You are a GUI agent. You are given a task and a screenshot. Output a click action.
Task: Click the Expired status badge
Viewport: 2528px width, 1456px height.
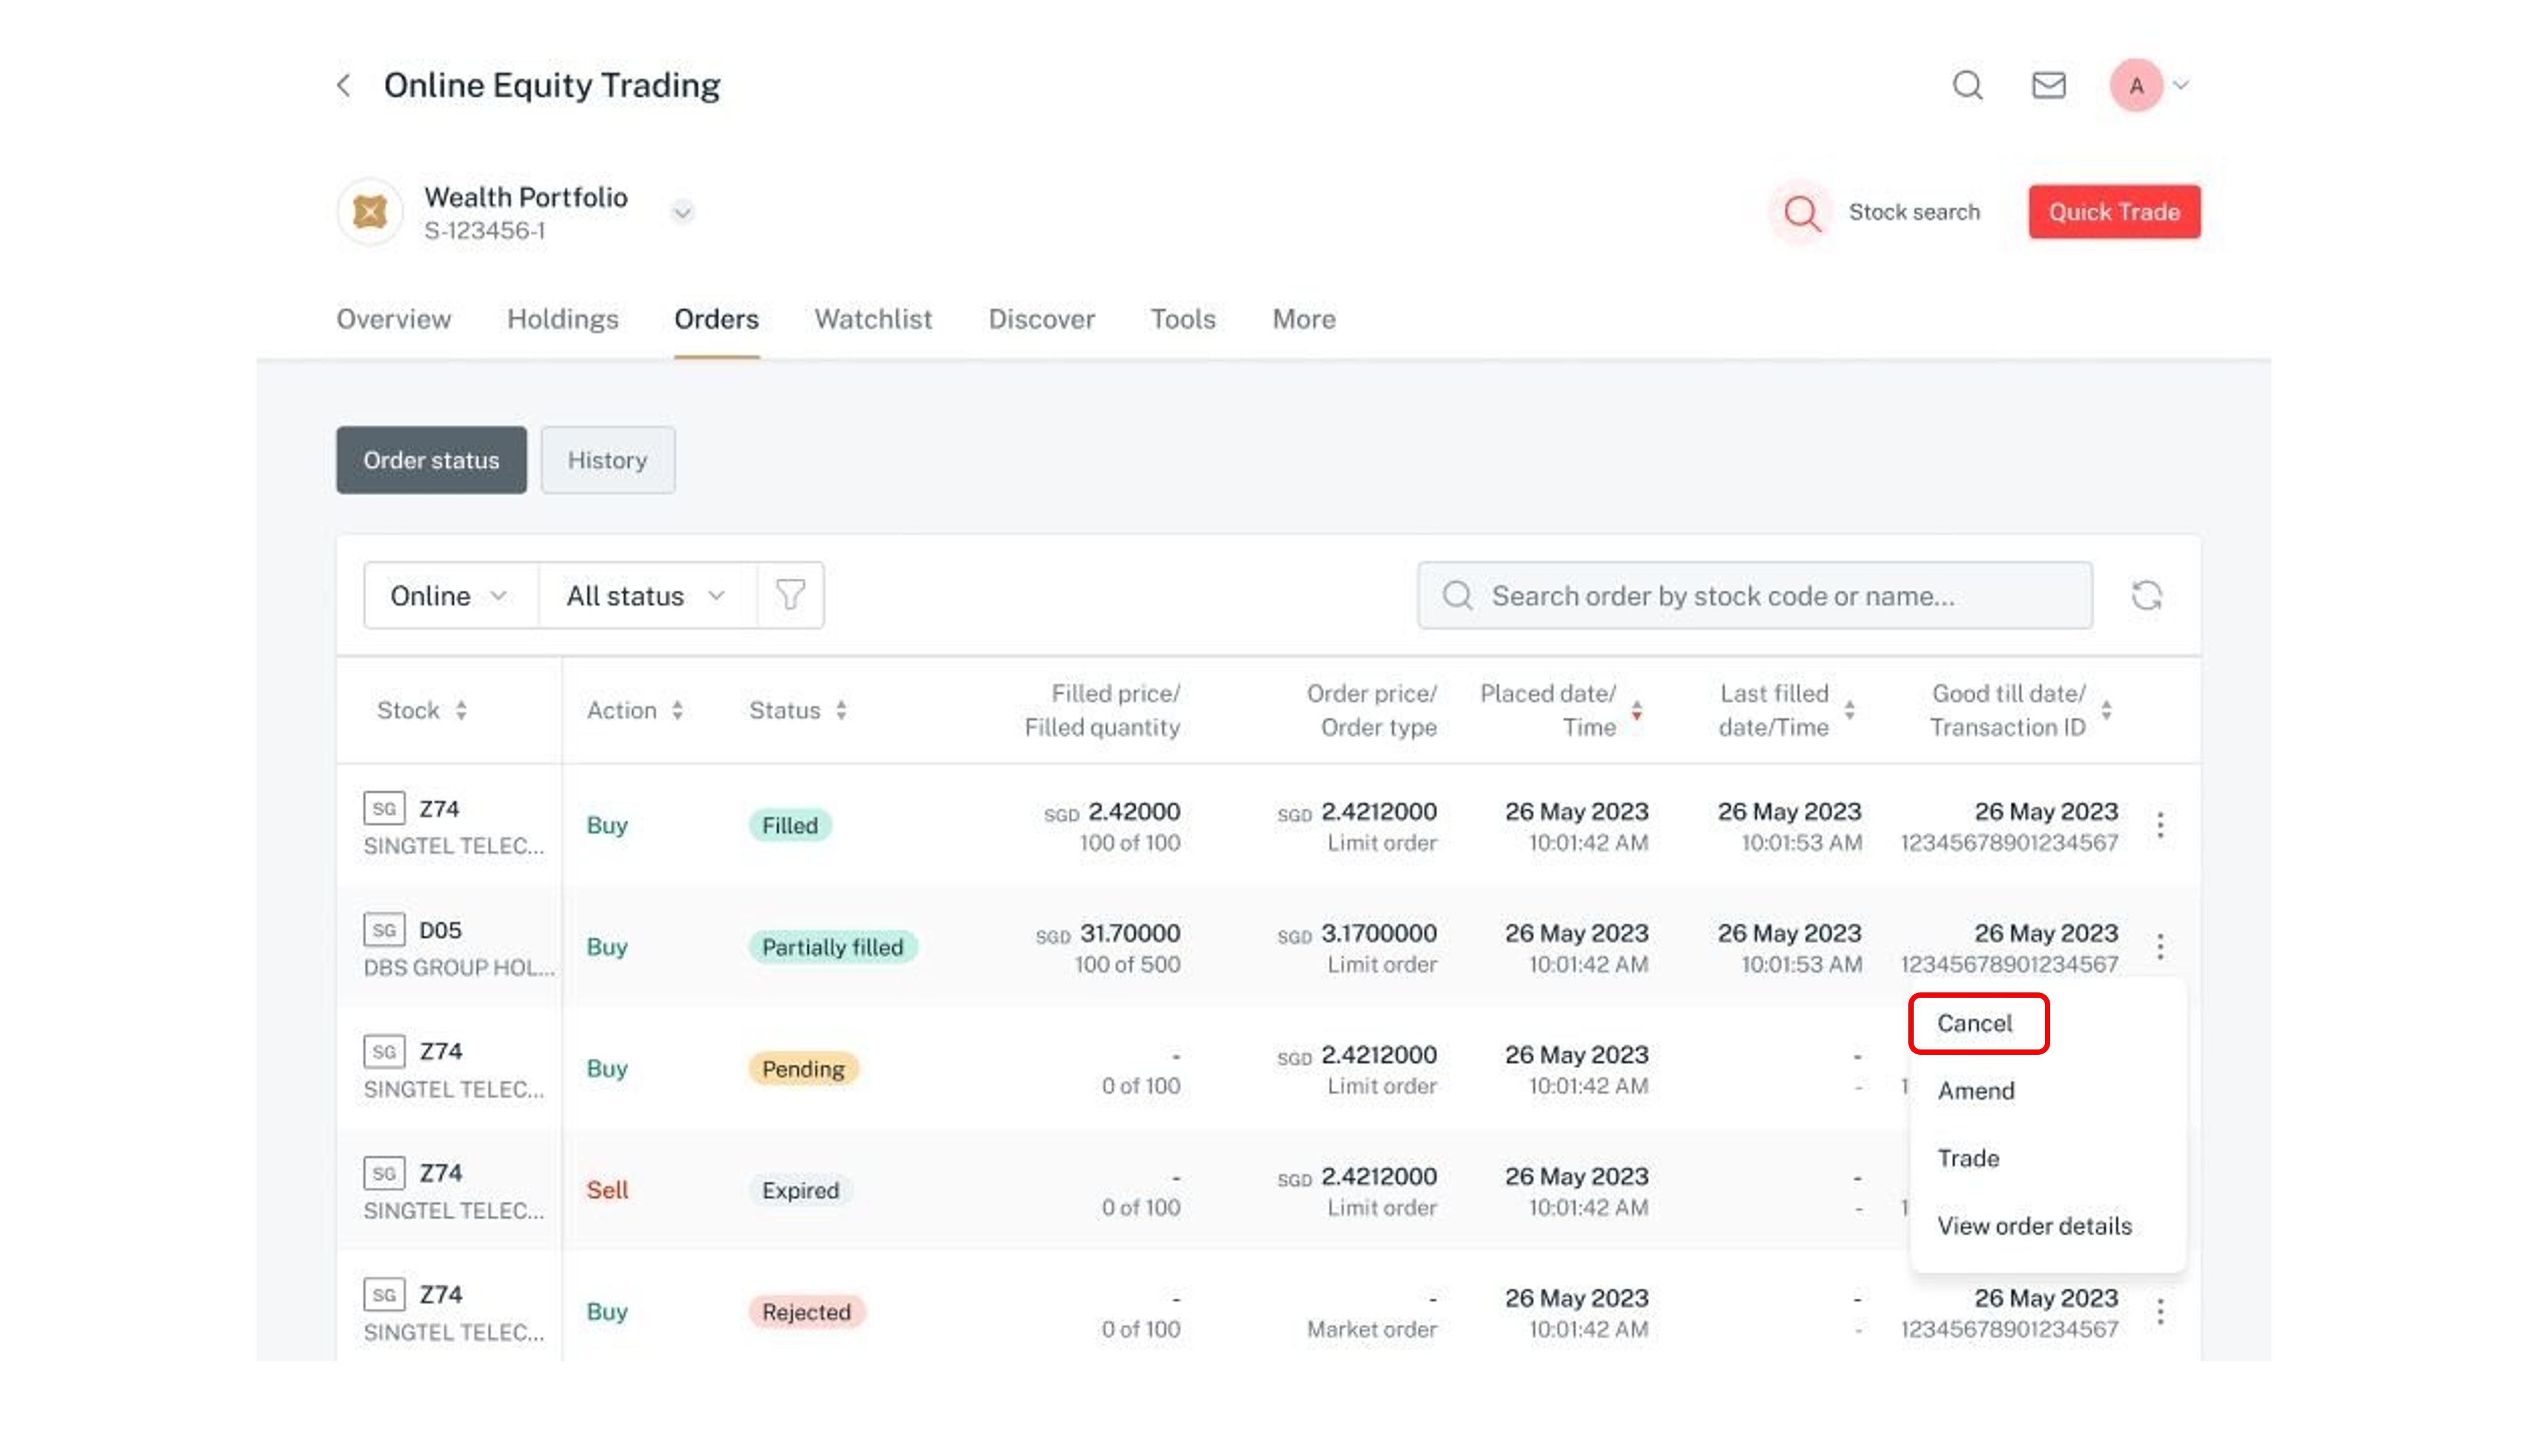(800, 1190)
